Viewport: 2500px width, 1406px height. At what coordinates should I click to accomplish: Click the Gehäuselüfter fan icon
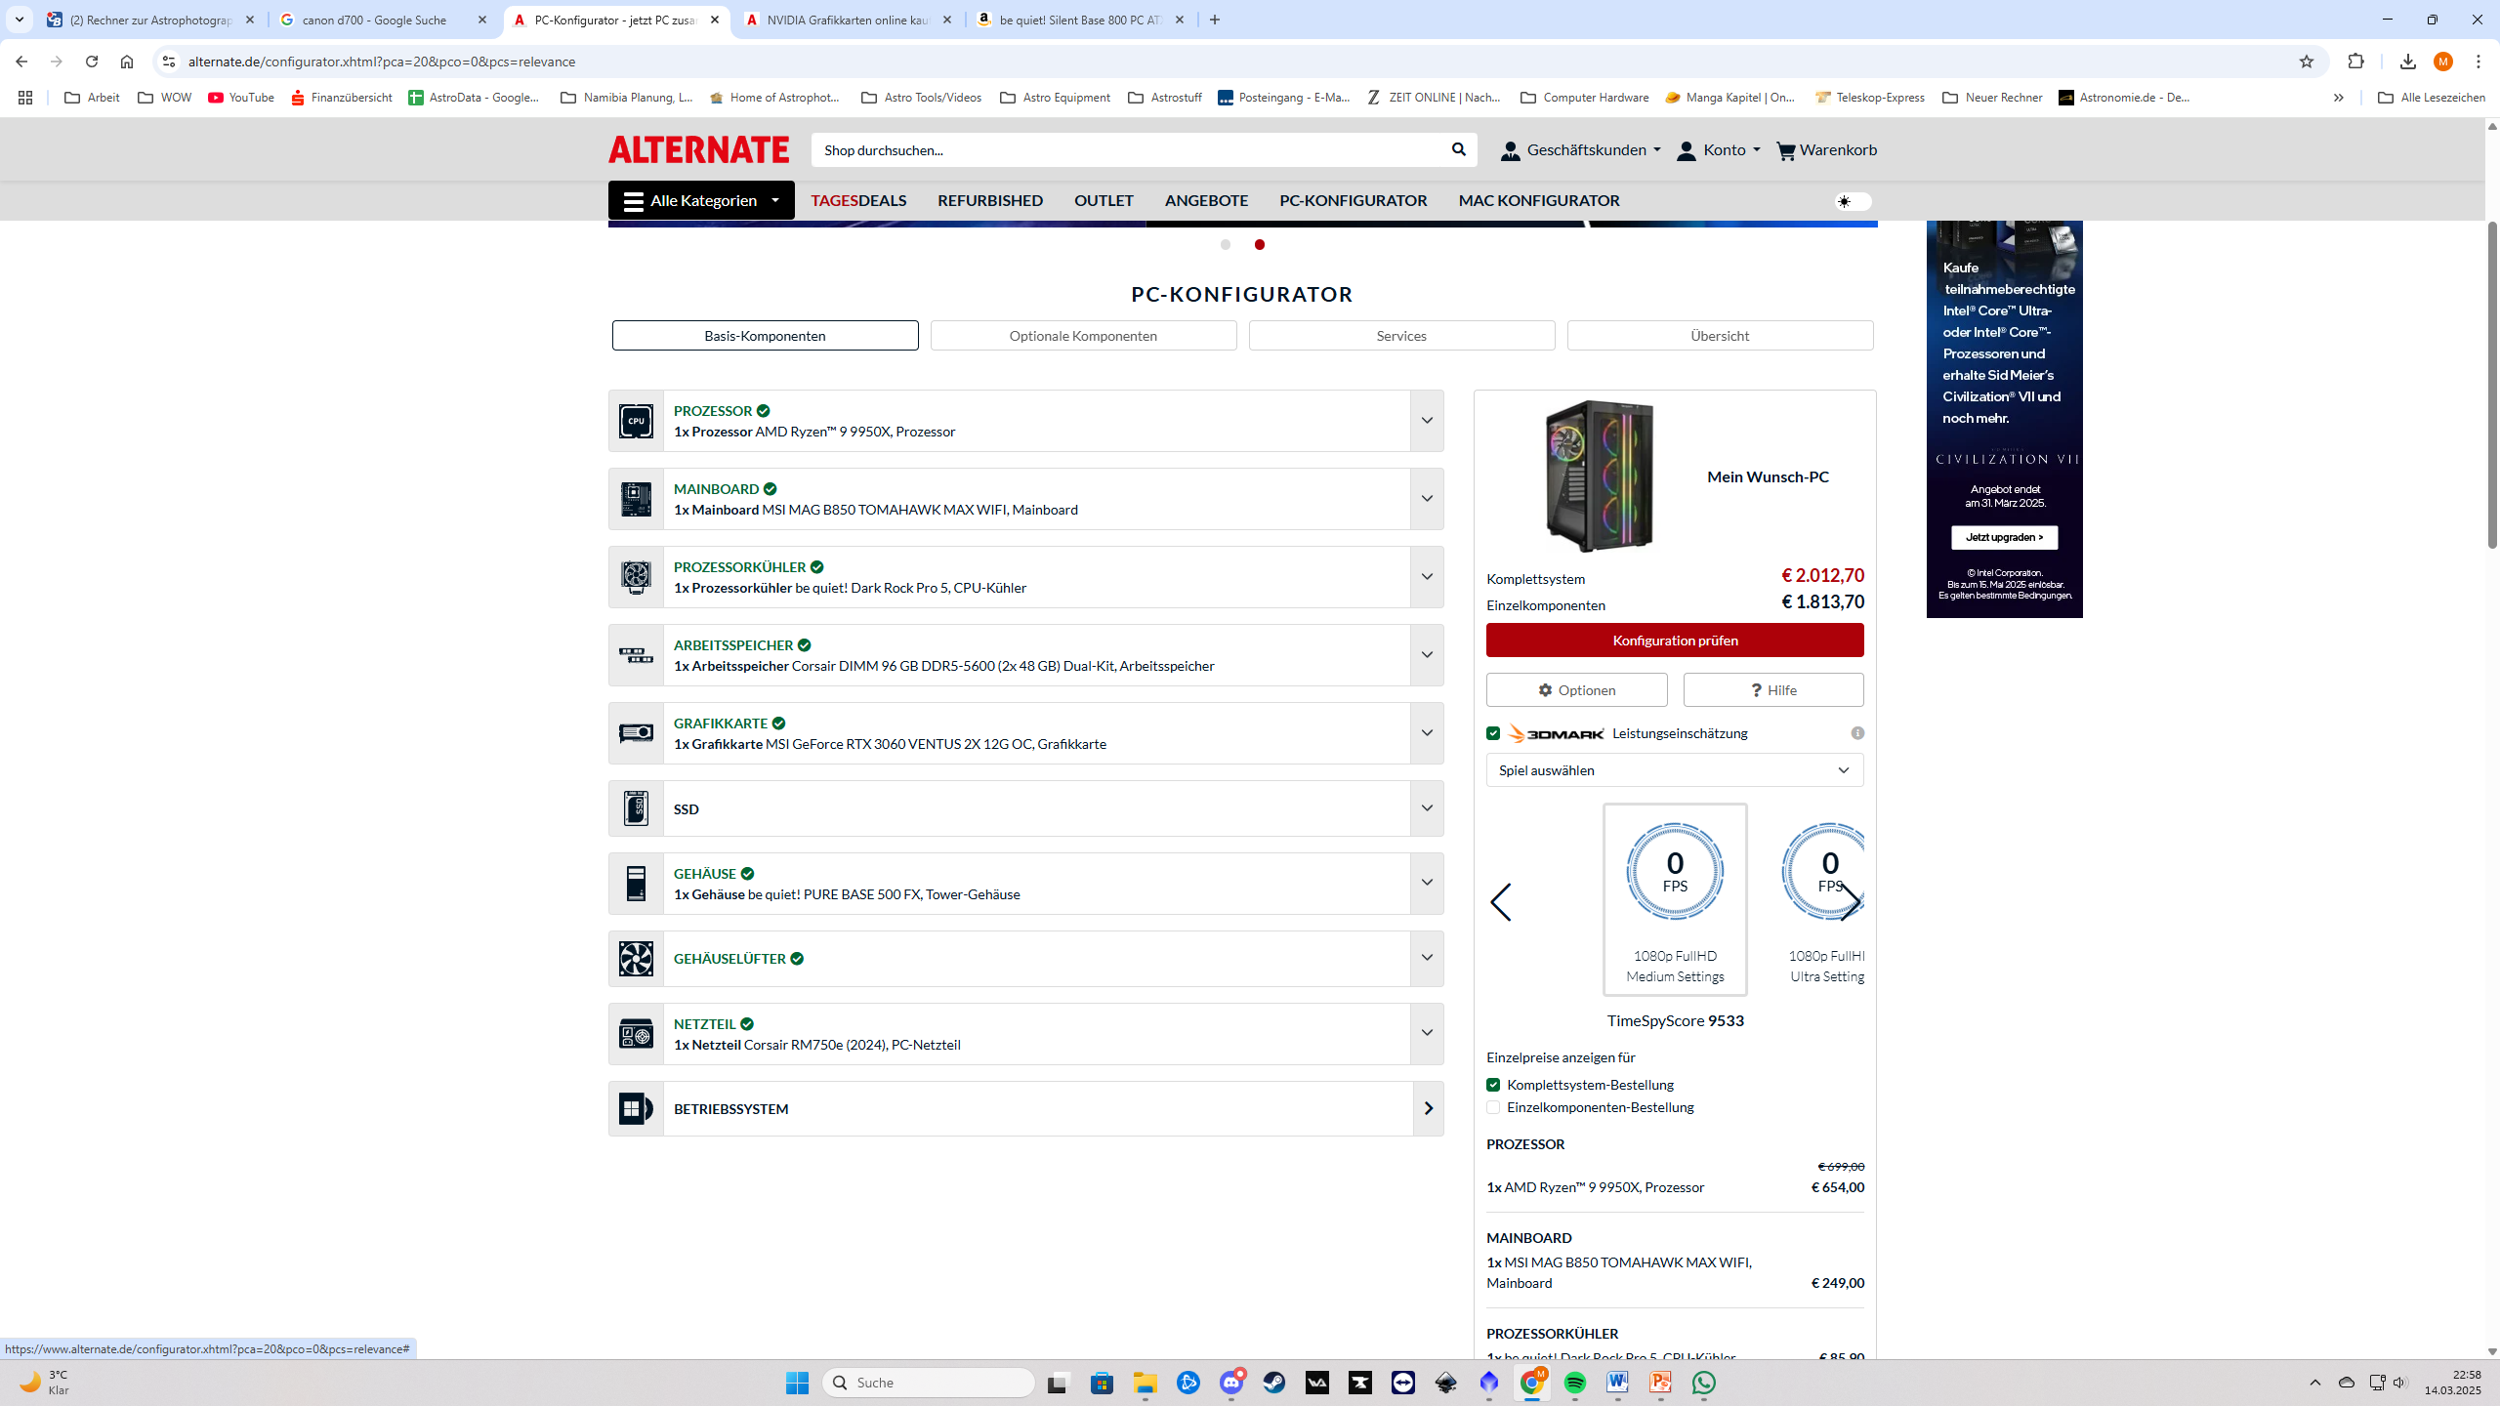636,959
